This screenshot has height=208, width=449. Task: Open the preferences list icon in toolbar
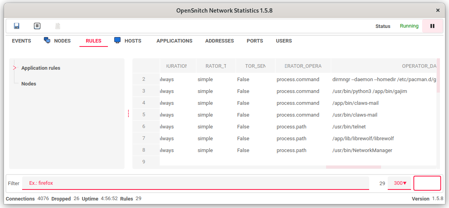37,26
